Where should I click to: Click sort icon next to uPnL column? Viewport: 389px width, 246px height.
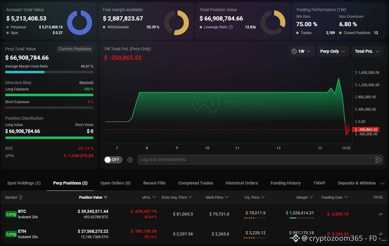pyautogui.click(x=154, y=197)
